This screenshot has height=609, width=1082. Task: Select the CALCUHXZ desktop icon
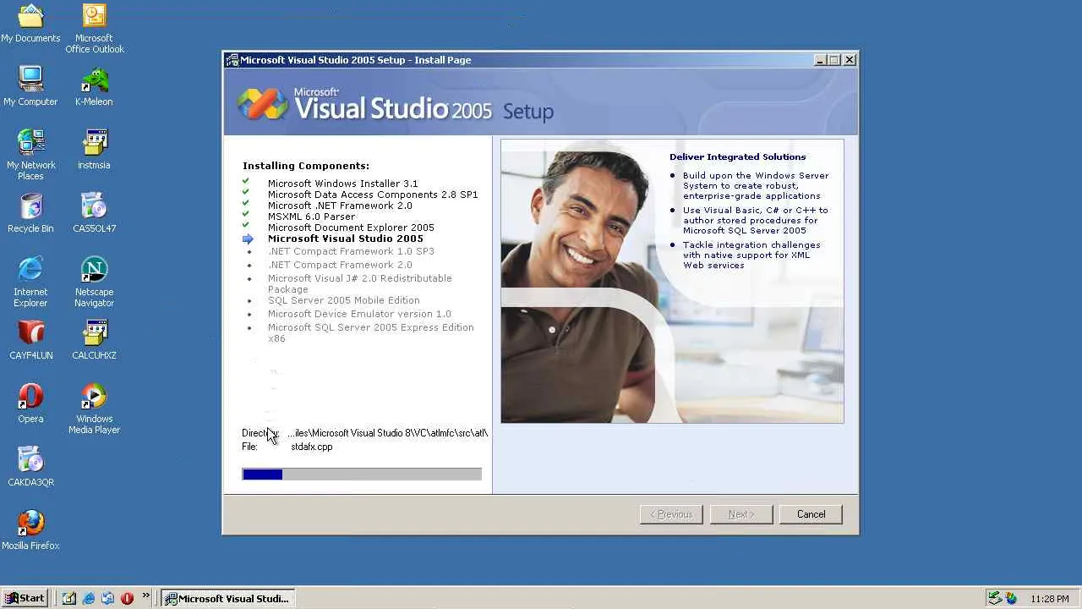(94, 341)
